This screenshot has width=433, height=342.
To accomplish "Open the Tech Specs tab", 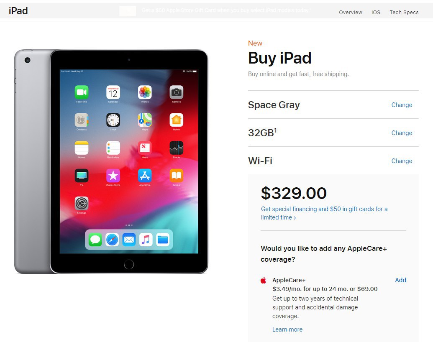I will tap(404, 13).
